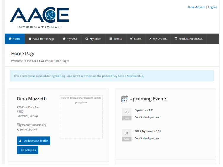Click the 304-413-0144 phone number
Viewport: 223px width, 167px height.
[x=28, y=129]
